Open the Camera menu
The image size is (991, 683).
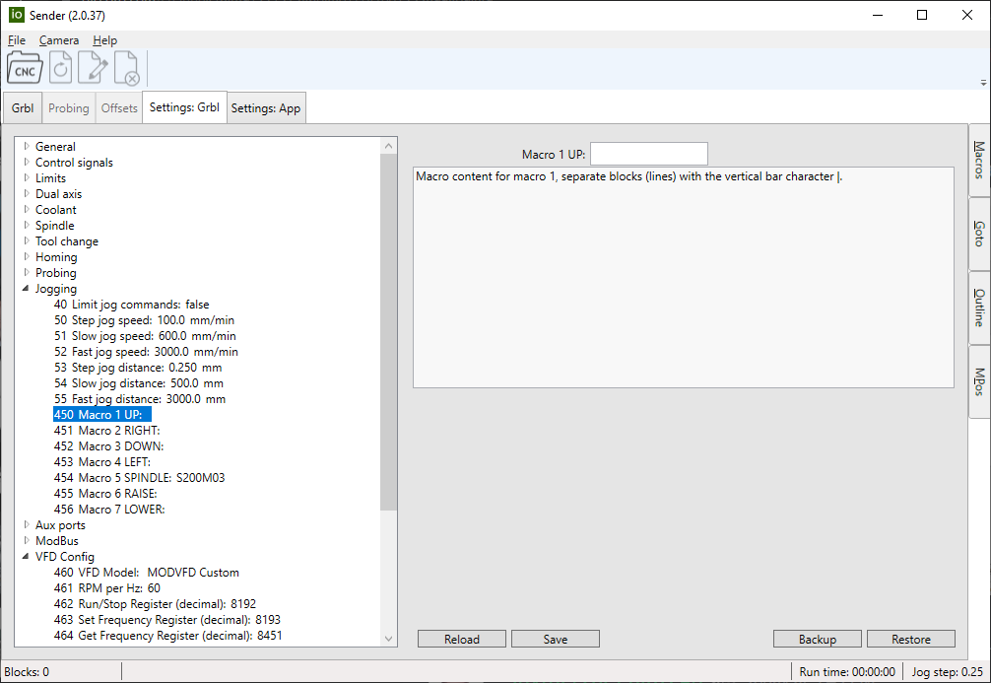click(x=59, y=40)
